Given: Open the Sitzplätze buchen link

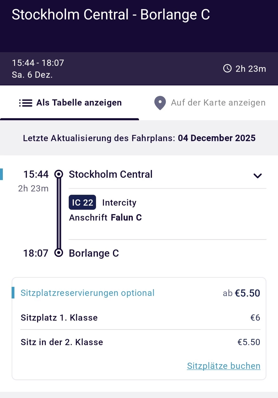Looking at the screenshot, I should click(223, 366).
